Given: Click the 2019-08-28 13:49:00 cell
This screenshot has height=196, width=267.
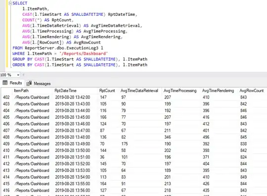Looking at the screenshot, I should 73,144.
